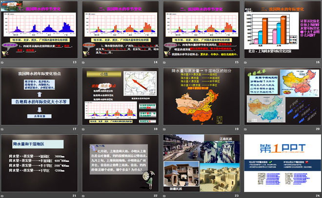The height and width of the screenshot is (198, 322).
Task: Open slide 14 about seasonal rainfall changes
Action: [120, 30]
